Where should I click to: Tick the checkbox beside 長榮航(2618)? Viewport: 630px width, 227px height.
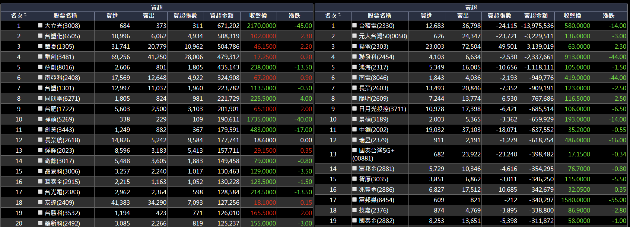pyautogui.click(x=40, y=140)
